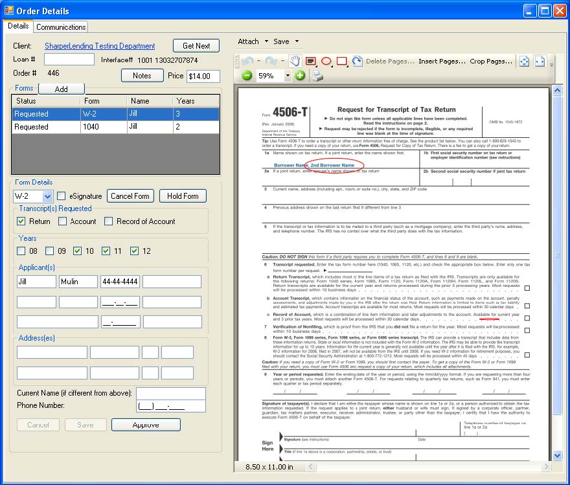570x485 pixels.
Task: Click the Add form button
Action: click(61, 89)
